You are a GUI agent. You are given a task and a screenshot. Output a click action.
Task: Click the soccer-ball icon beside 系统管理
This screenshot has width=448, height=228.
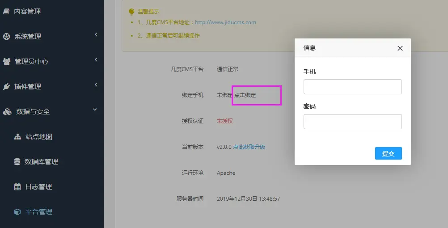coord(7,37)
